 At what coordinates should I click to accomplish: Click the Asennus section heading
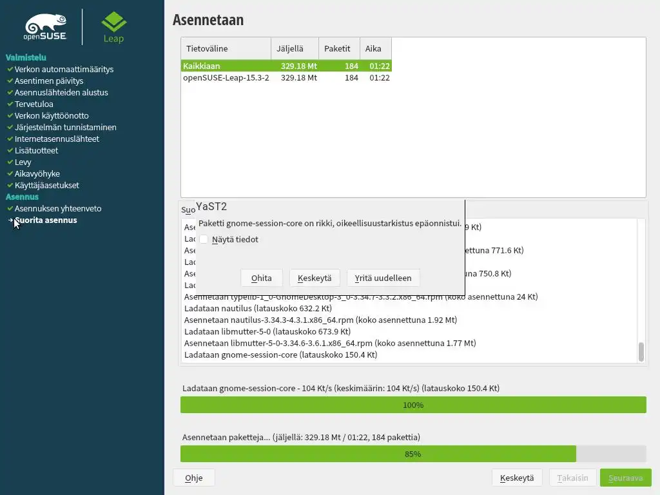[x=22, y=197]
